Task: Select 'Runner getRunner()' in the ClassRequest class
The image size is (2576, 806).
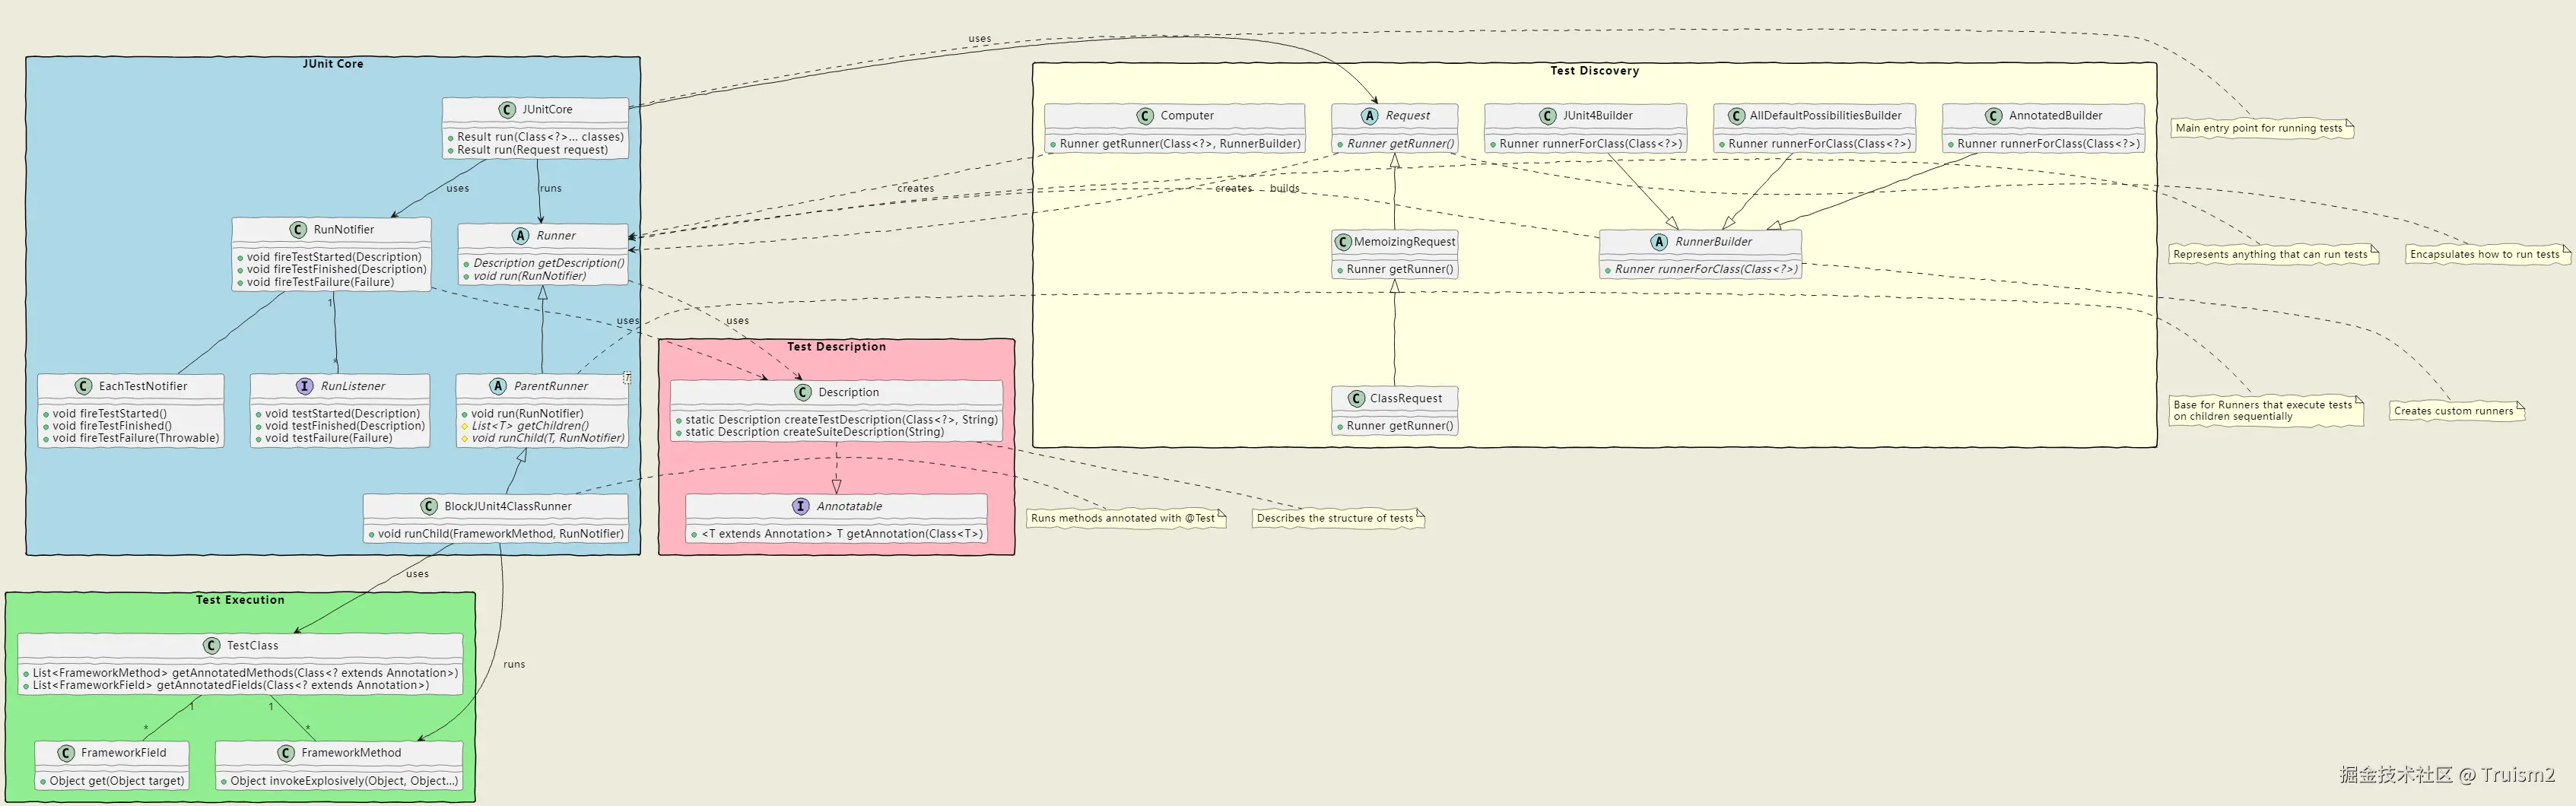Action: pos(1399,426)
